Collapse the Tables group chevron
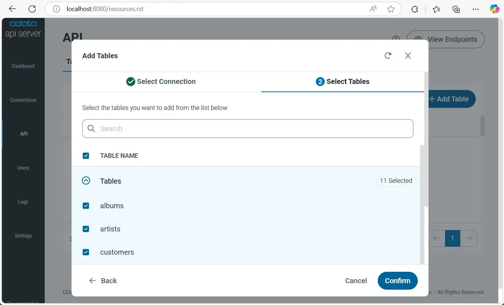The height and width of the screenshot is (305, 504). (x=86, y=181)
